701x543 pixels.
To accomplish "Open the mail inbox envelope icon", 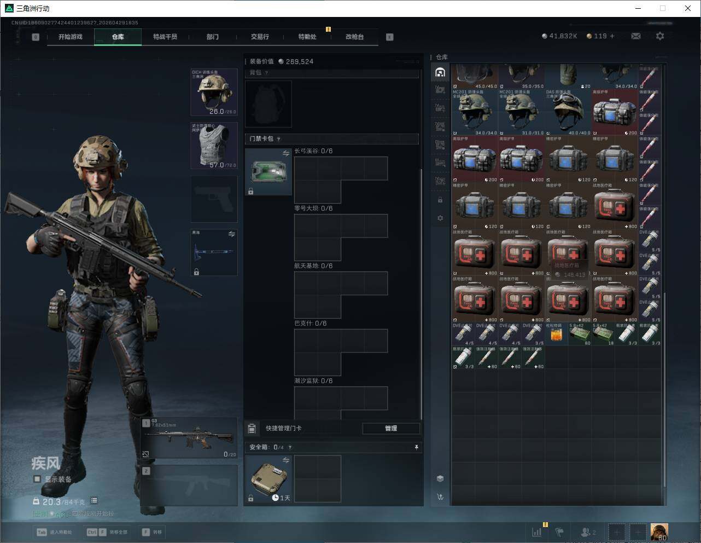I will click(636, 36).
